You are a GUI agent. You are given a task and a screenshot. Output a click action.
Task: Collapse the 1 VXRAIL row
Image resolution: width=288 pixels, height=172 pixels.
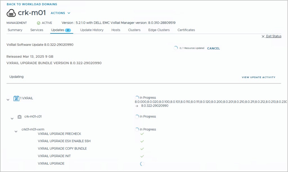(8, 100)
